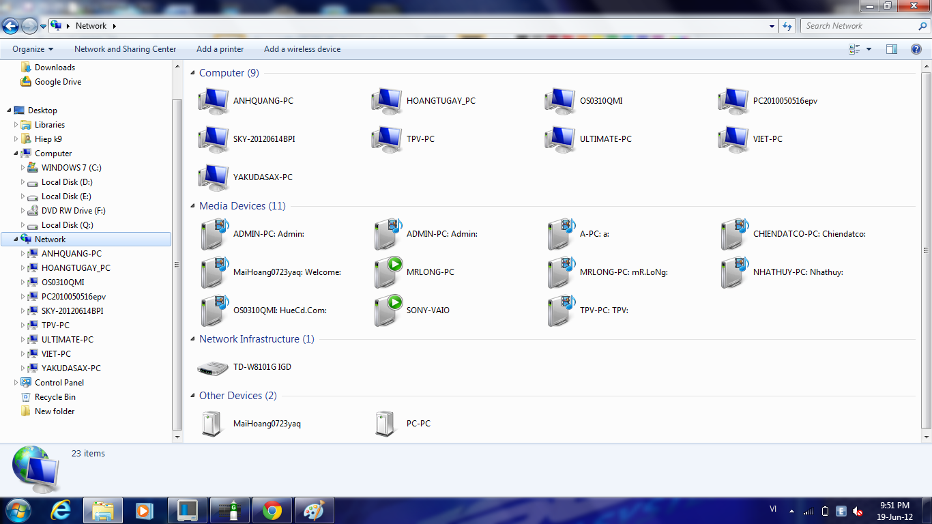Click the Search Network input field
This screenshot has width=932, height=524.
point(865,26)
